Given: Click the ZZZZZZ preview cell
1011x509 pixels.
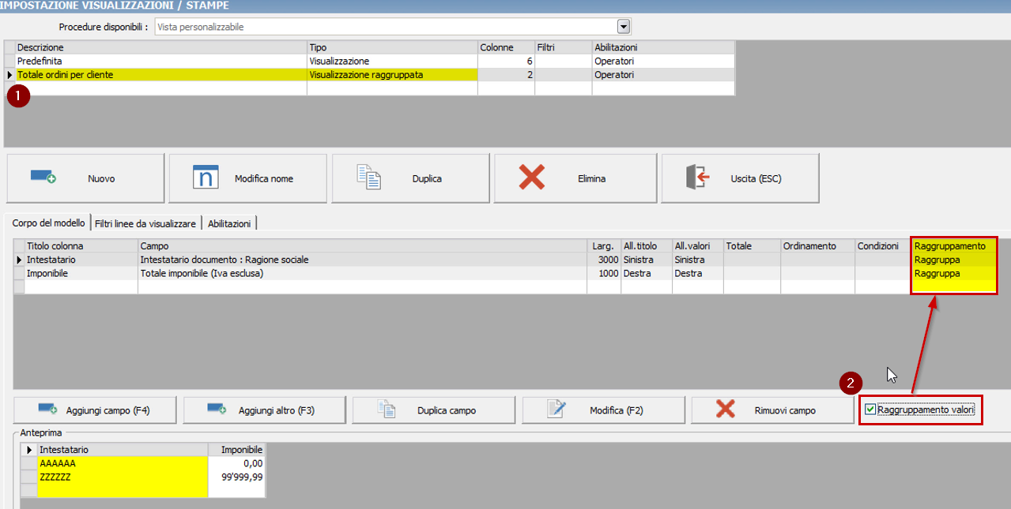Looking at the screenshot, I should [x=123, y=477].
